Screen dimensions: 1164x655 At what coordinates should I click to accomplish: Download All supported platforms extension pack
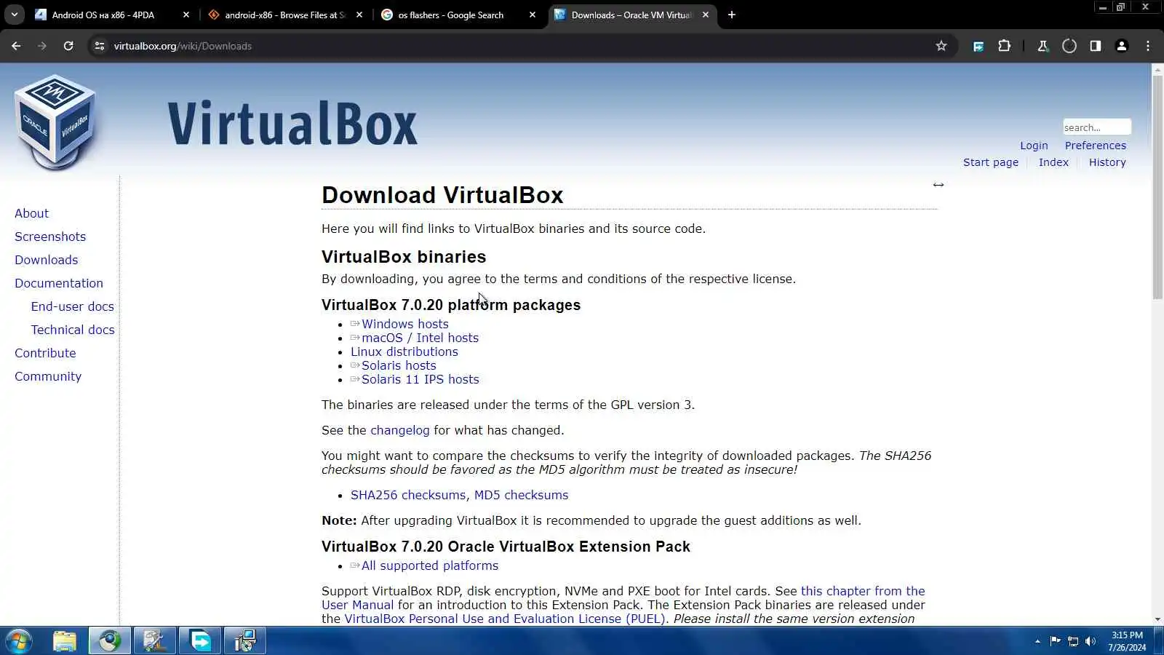[430, 565]
